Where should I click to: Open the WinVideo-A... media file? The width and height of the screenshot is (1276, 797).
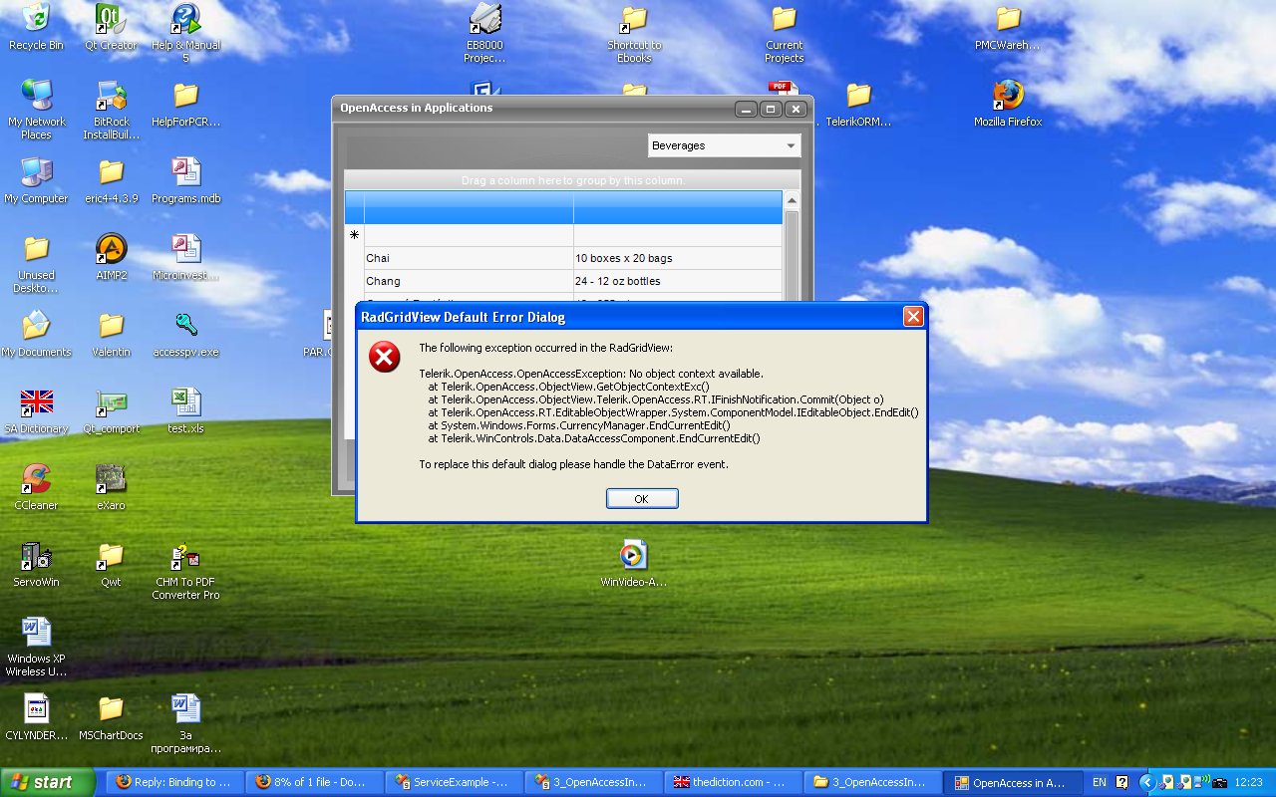click(x=634, y=564)
